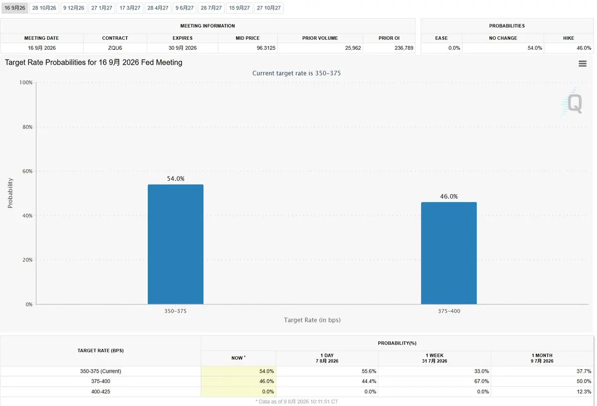597x406 pixels.
Task: Click the 12.3% one-month value
Action: click(584, 392)
